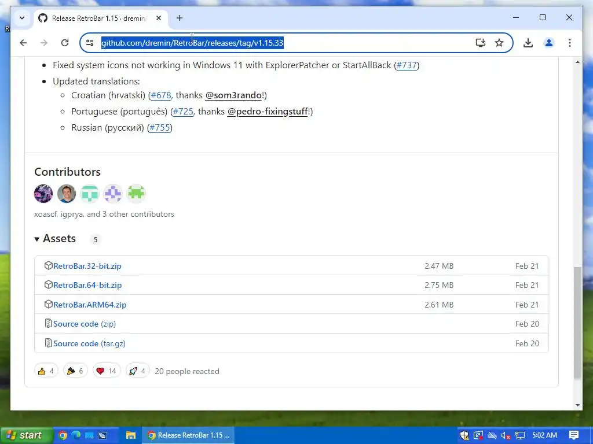This screenshot has width=593, height=444.
Task: Click the browser forward arrow
Action: point(44,43)
